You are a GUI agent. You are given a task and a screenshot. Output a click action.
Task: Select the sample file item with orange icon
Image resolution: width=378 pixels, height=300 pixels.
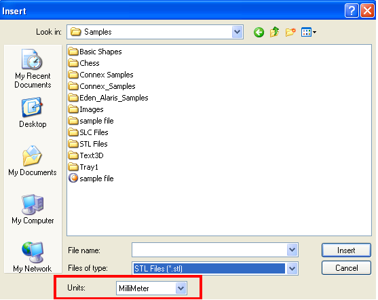point(91,179)
